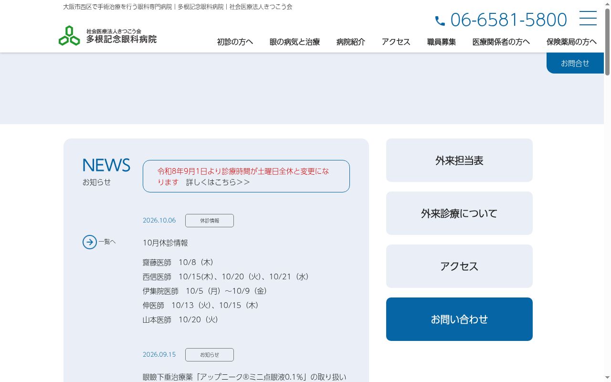
Task: Open the 眼の病気と治療 menu
Action: [295, 42]
